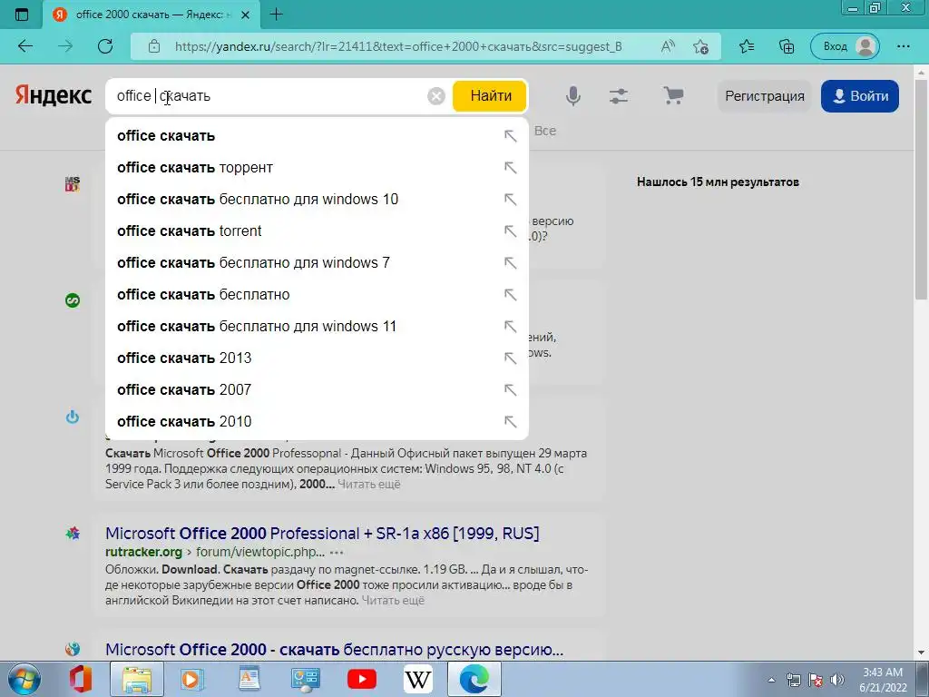Click the yellow Найти button

pyautogui.click(x=491, y=96)
